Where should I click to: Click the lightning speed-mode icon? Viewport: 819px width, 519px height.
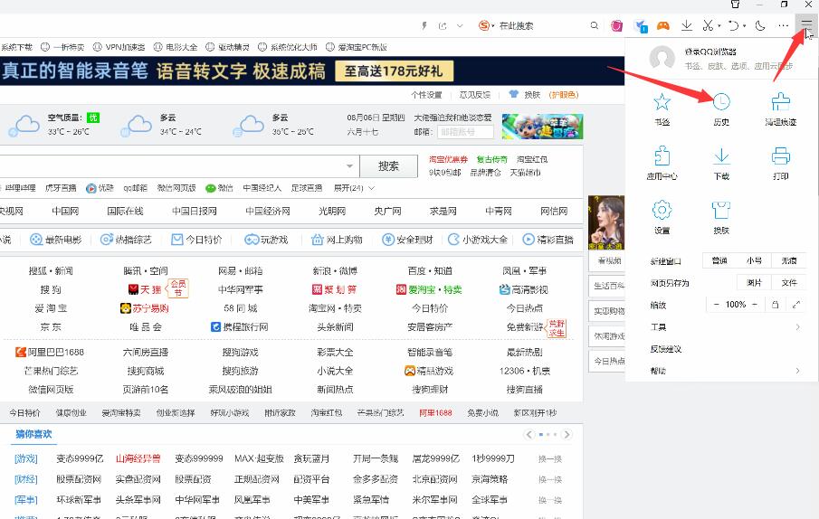pyautogui.click(x=424, y=25)
